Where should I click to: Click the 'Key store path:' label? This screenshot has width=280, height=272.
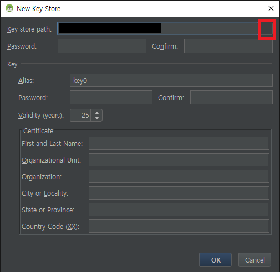29,29
